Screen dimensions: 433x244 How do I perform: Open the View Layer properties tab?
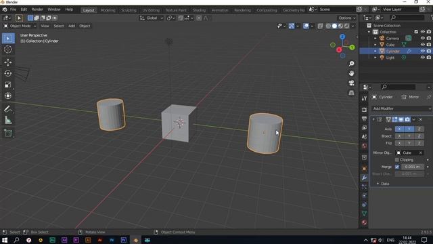click(364, 128)
